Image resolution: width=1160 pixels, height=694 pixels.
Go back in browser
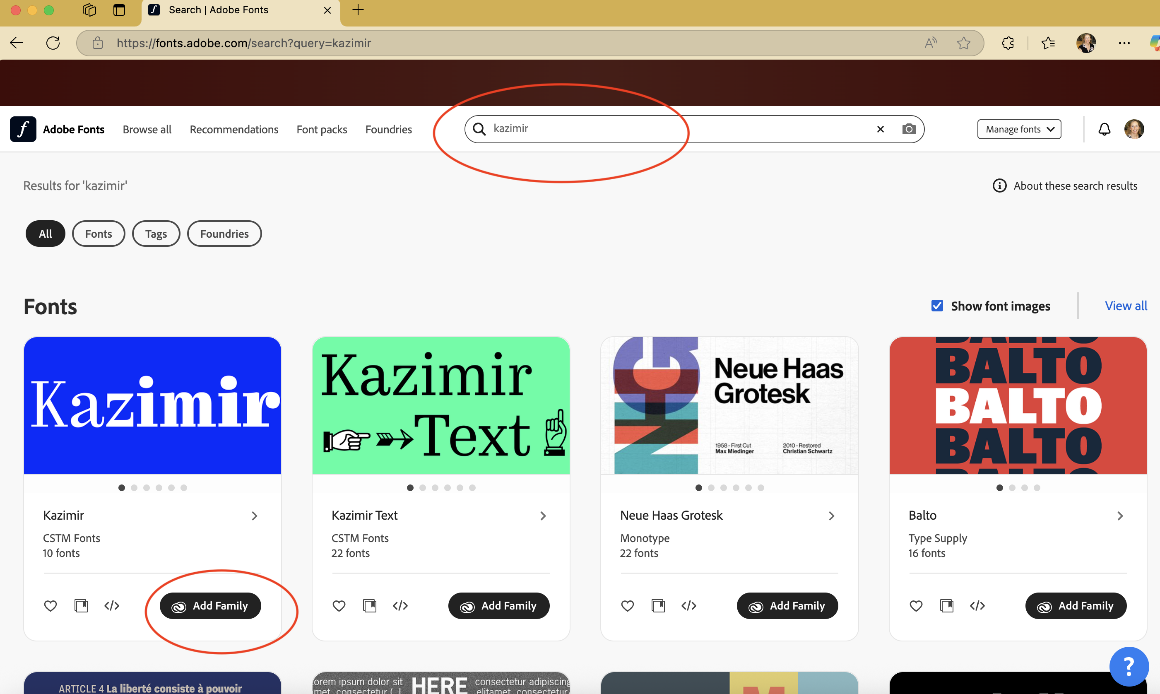tap(17, 43)
